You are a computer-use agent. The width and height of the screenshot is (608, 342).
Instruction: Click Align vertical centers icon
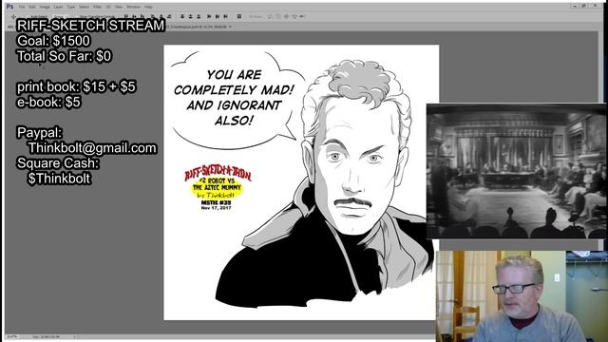click(134, 17)
